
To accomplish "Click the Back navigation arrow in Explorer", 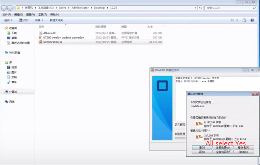I will pyautogui.click(x=4, y=8).
